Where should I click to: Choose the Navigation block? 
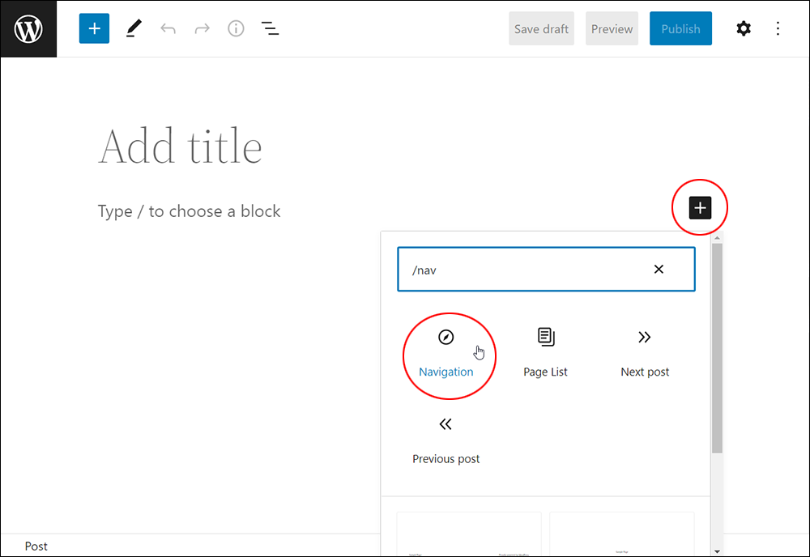(446, 354)
